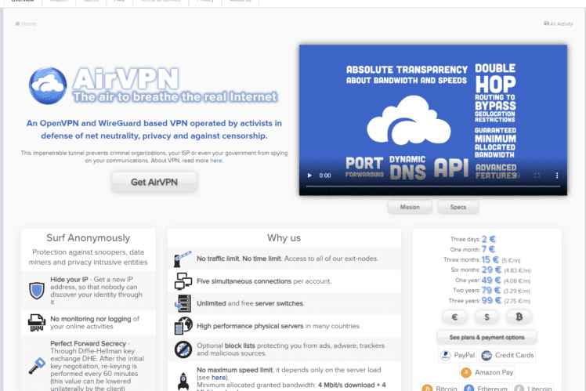The width and height of the screenshot is (586, 391).
Task: Enter fullscreen on the video player
Action: click(x=537, y=176)
